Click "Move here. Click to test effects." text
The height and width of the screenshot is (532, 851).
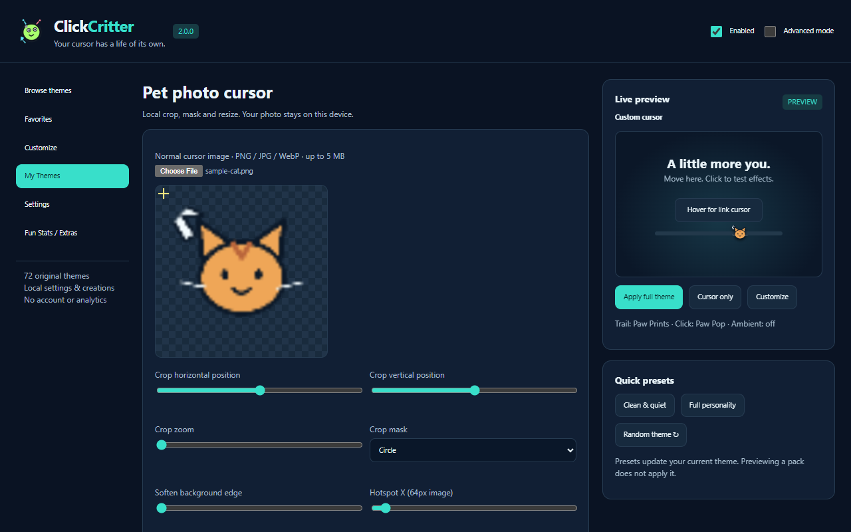click(719, 179)
